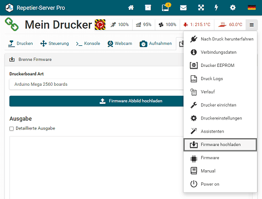This screenshot has width=262, height=199.
Task: Open extruder temperature 215.1°C control
Action: 197,25
